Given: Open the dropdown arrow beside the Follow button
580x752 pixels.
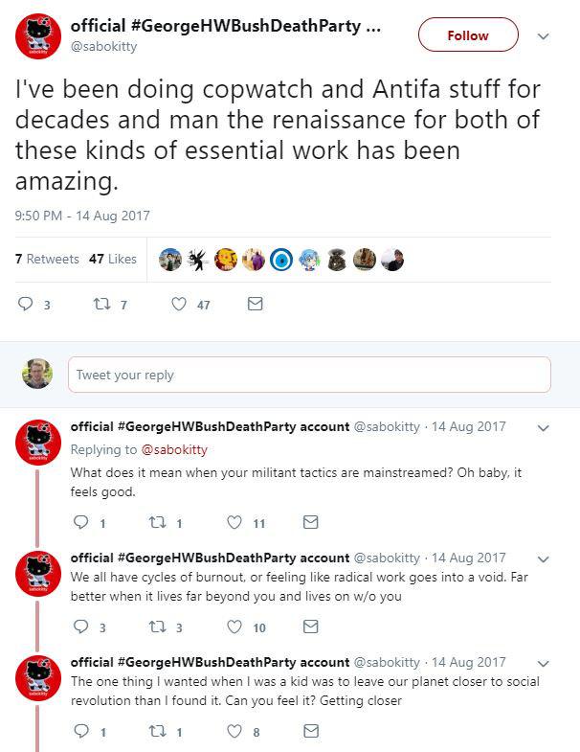Looking at the screenshot, I should pos(543,36).
